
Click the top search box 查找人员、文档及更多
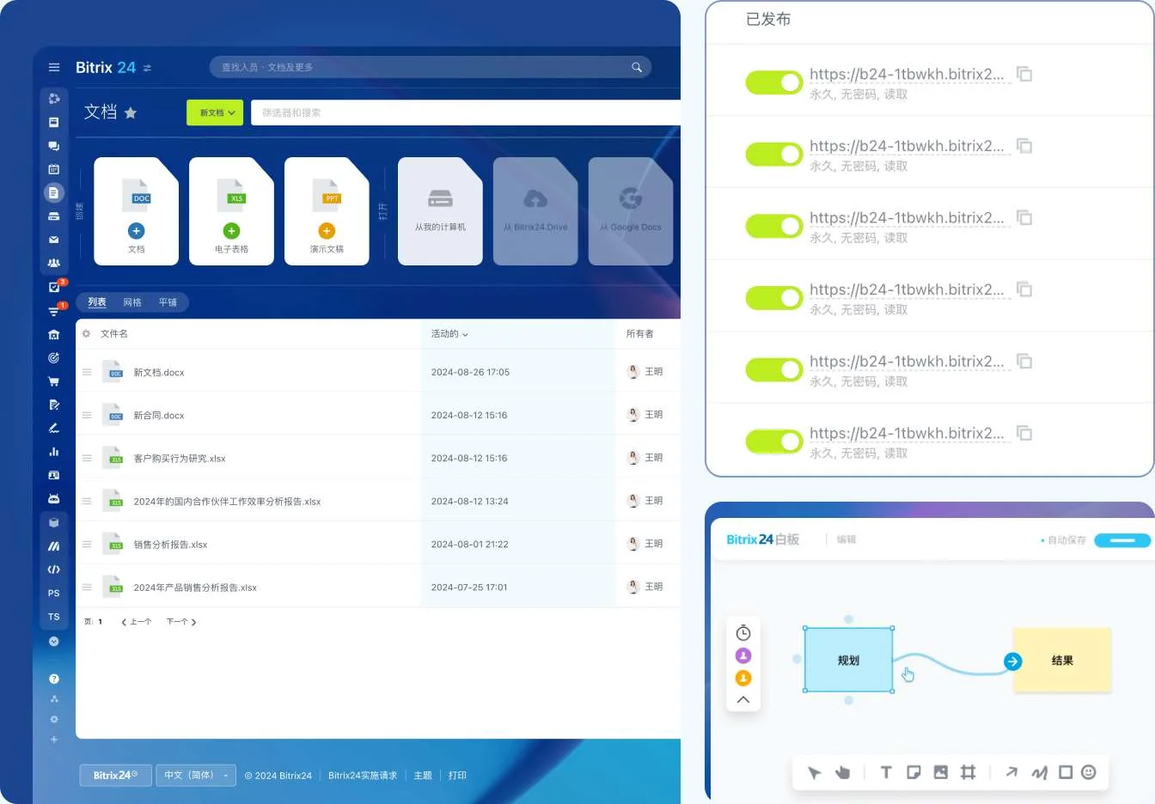[431, 67]
